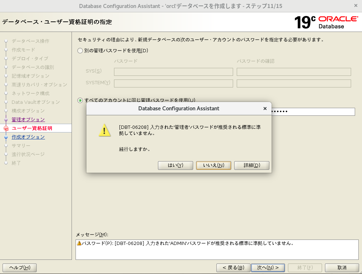Viewport: 362px width, 274px height.
Task: Proceed with 次へ(N) > button
Action: point(268,268)
